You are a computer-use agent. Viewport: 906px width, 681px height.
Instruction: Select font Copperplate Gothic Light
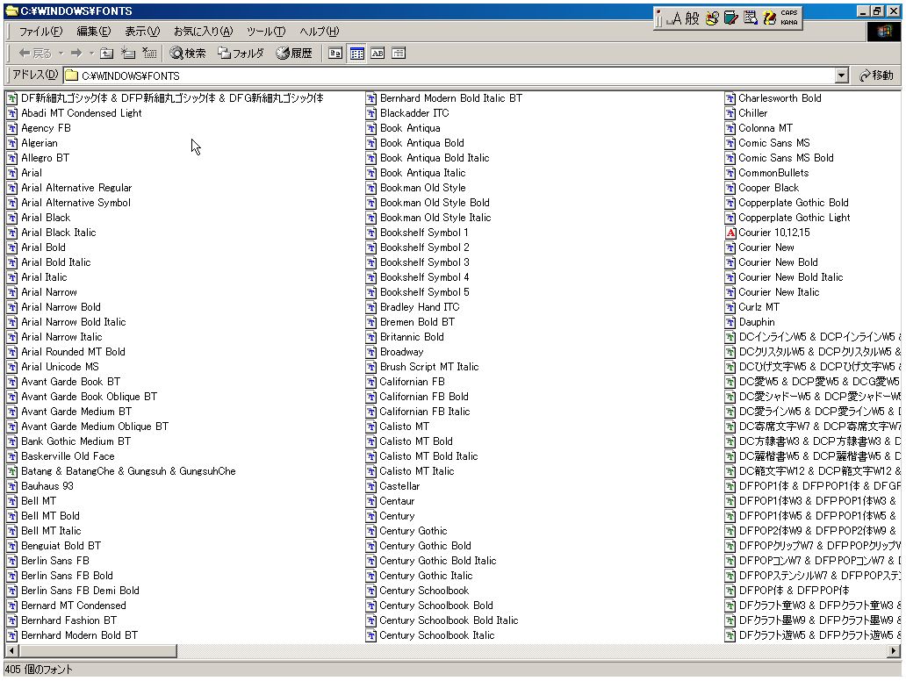coord(794,218)
